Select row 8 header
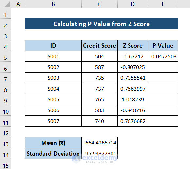Screen dimensions: 190x169 5,89
